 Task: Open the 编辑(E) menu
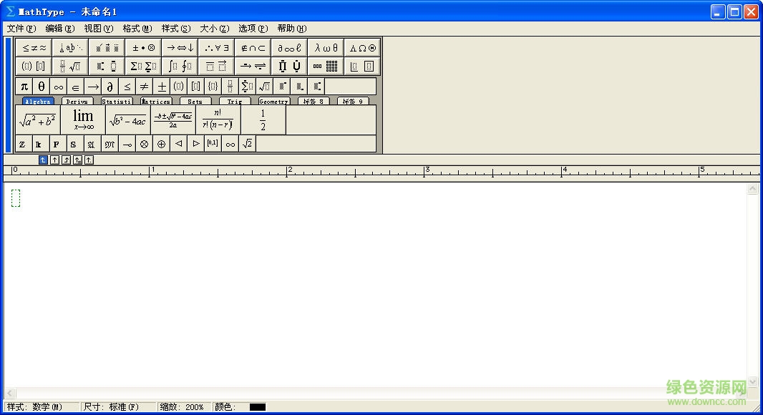pyautogui.click(x=60, y=28)
